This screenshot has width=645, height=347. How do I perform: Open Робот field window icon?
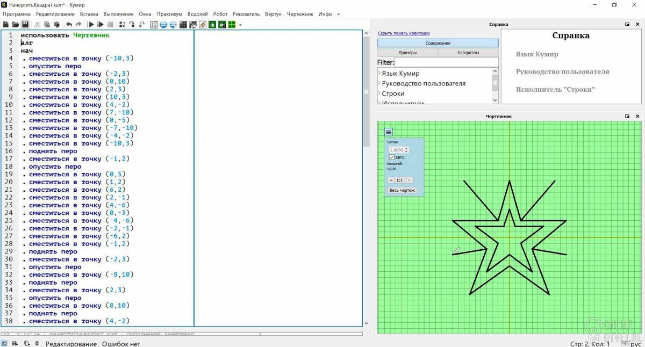click(x=183, y=24)
